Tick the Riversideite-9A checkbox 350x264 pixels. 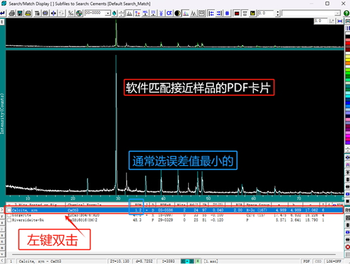point(9,220)
